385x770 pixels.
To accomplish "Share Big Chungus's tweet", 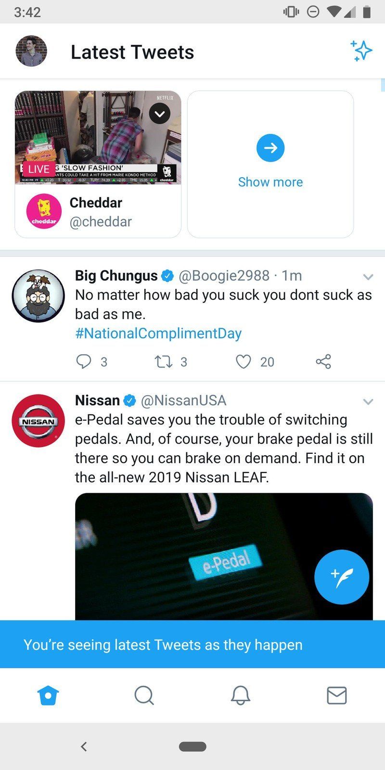I will (x=323, y=361).
